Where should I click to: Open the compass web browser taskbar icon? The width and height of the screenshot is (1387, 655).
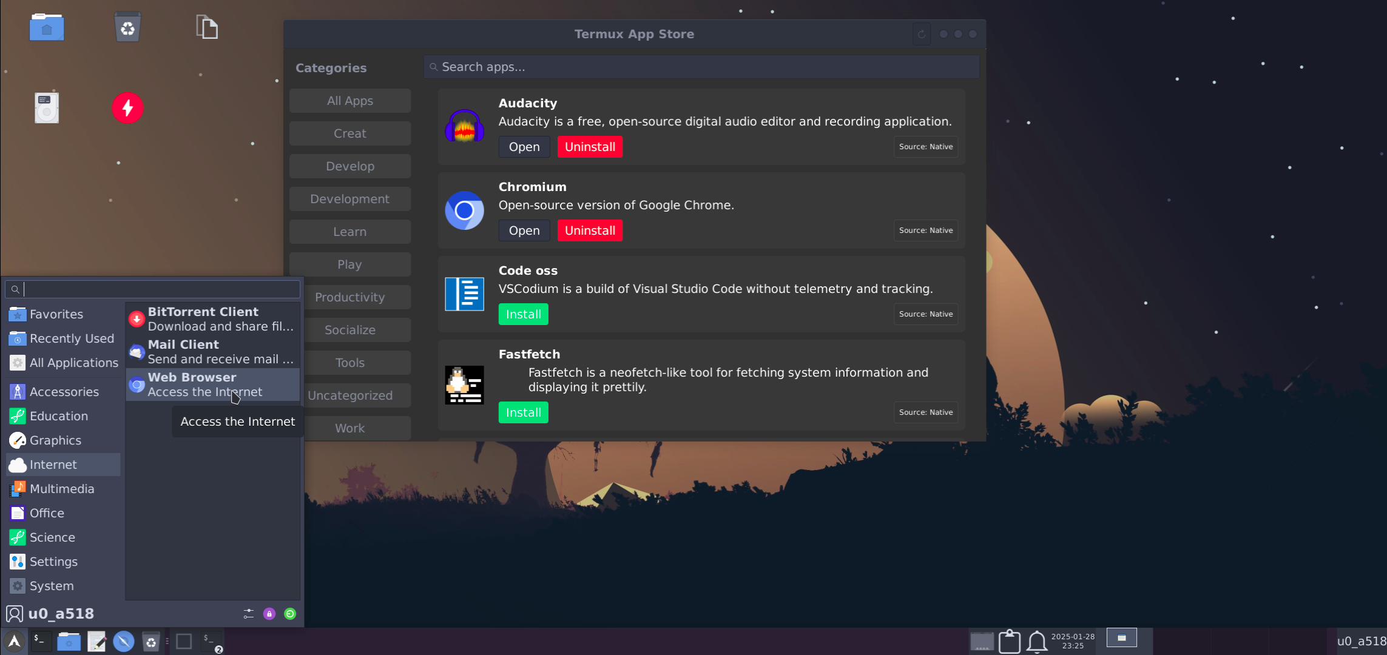(x=124, y=641)
